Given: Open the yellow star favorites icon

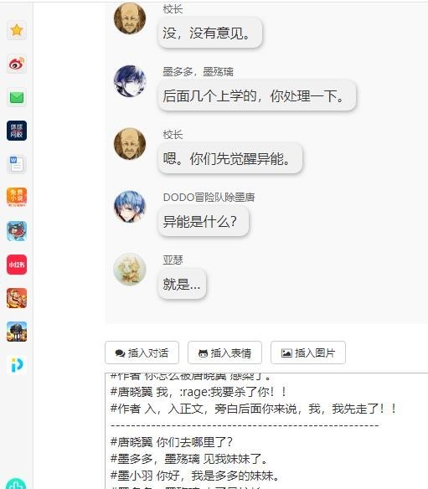Looking at the screenshot, I should pos(17,30).
